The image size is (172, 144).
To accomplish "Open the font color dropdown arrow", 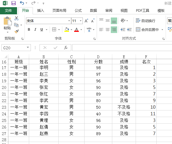I will 81,30.
